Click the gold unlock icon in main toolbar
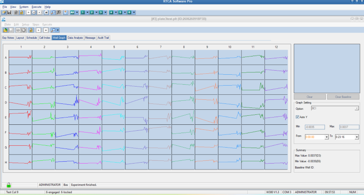This screenshot has width=364, height=195. tap(21, 13)
